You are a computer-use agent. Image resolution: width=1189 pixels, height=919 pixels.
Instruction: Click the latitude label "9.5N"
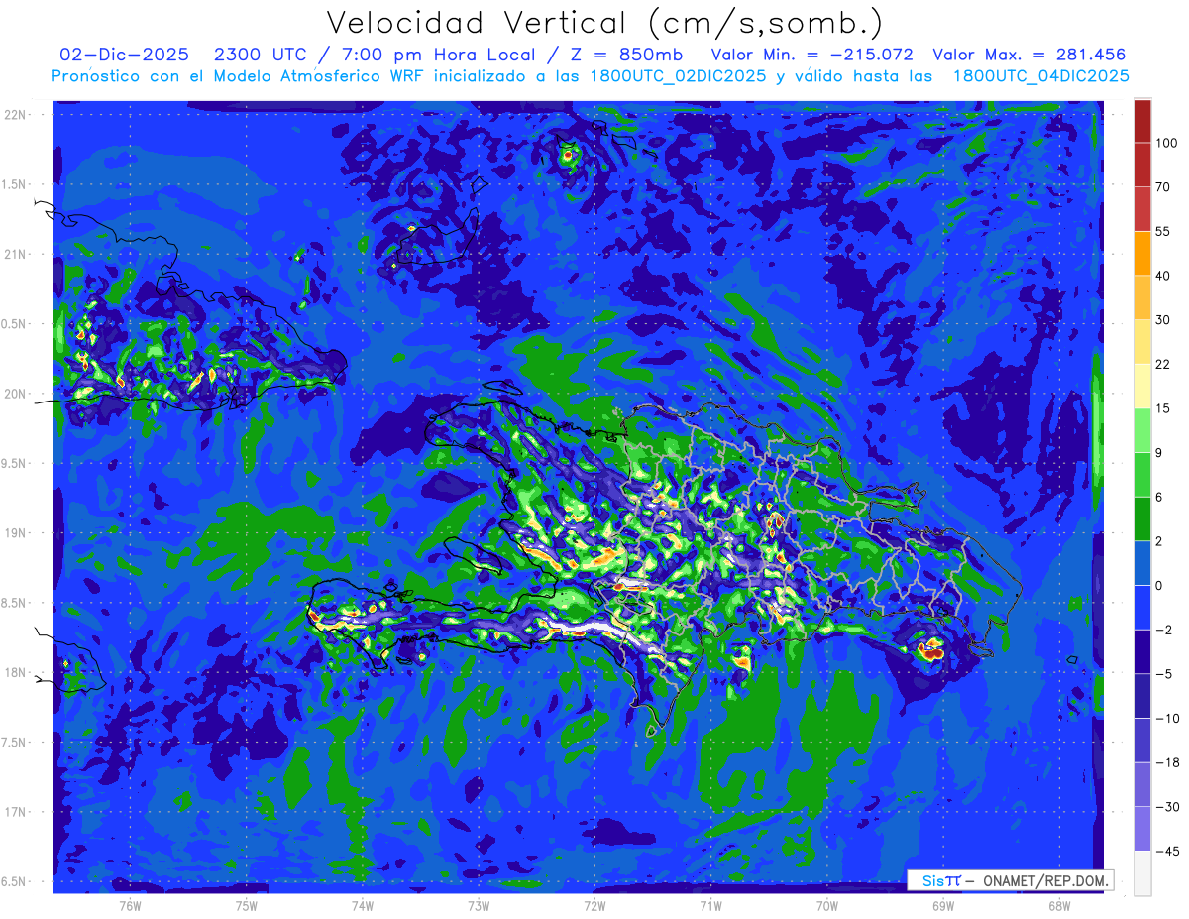[15, 463]
